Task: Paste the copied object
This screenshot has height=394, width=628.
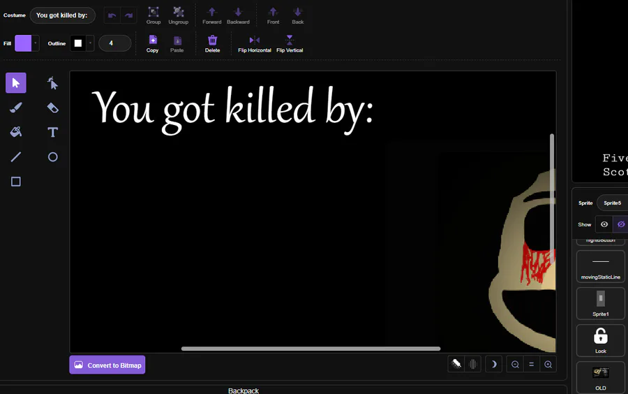Action: [x=177, y=44]
